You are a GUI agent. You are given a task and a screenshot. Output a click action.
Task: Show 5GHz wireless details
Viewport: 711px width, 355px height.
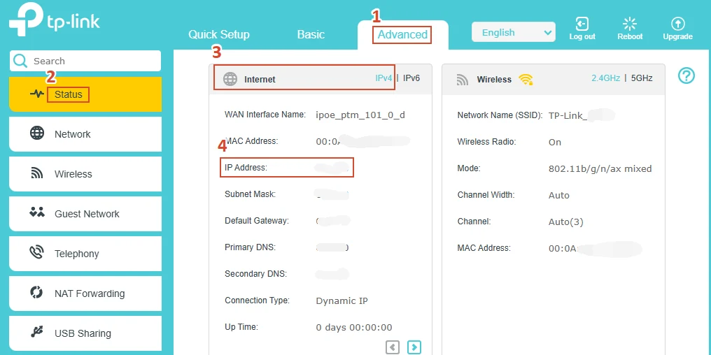click(x=642, y=78)
